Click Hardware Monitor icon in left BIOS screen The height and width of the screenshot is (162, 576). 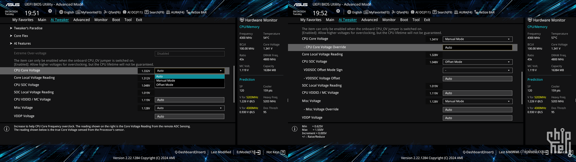(x=242, y=20)
